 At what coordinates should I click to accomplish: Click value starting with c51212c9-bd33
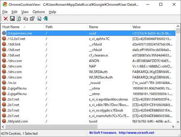pos(152,33)
